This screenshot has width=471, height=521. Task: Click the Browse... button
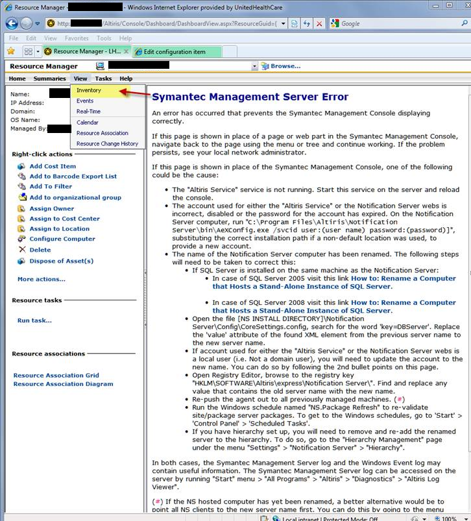point(281,66)
